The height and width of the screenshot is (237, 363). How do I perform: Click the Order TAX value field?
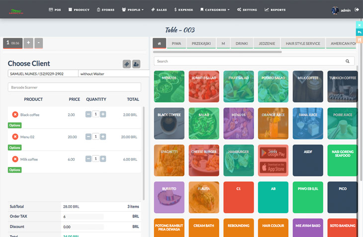(83, 217)
